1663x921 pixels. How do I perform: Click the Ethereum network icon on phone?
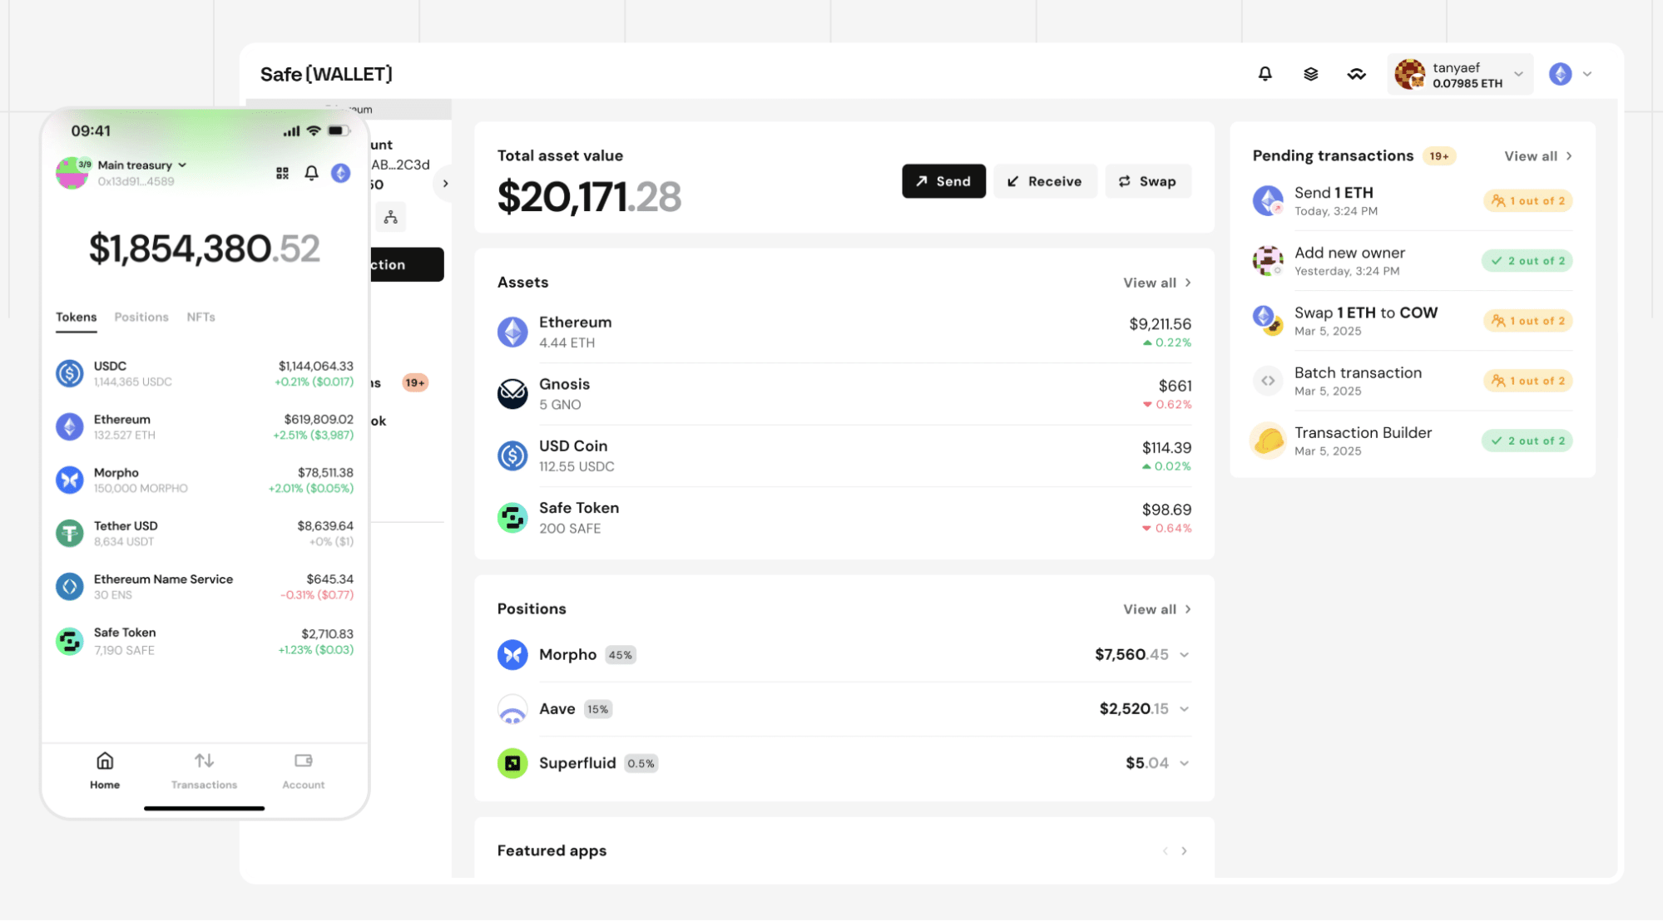pyautogui.click(x=340, y=173)
